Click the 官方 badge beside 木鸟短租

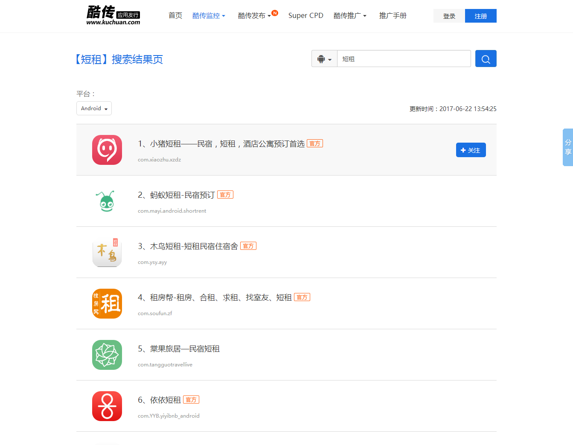pyautogui.click(x=248, y=246)
